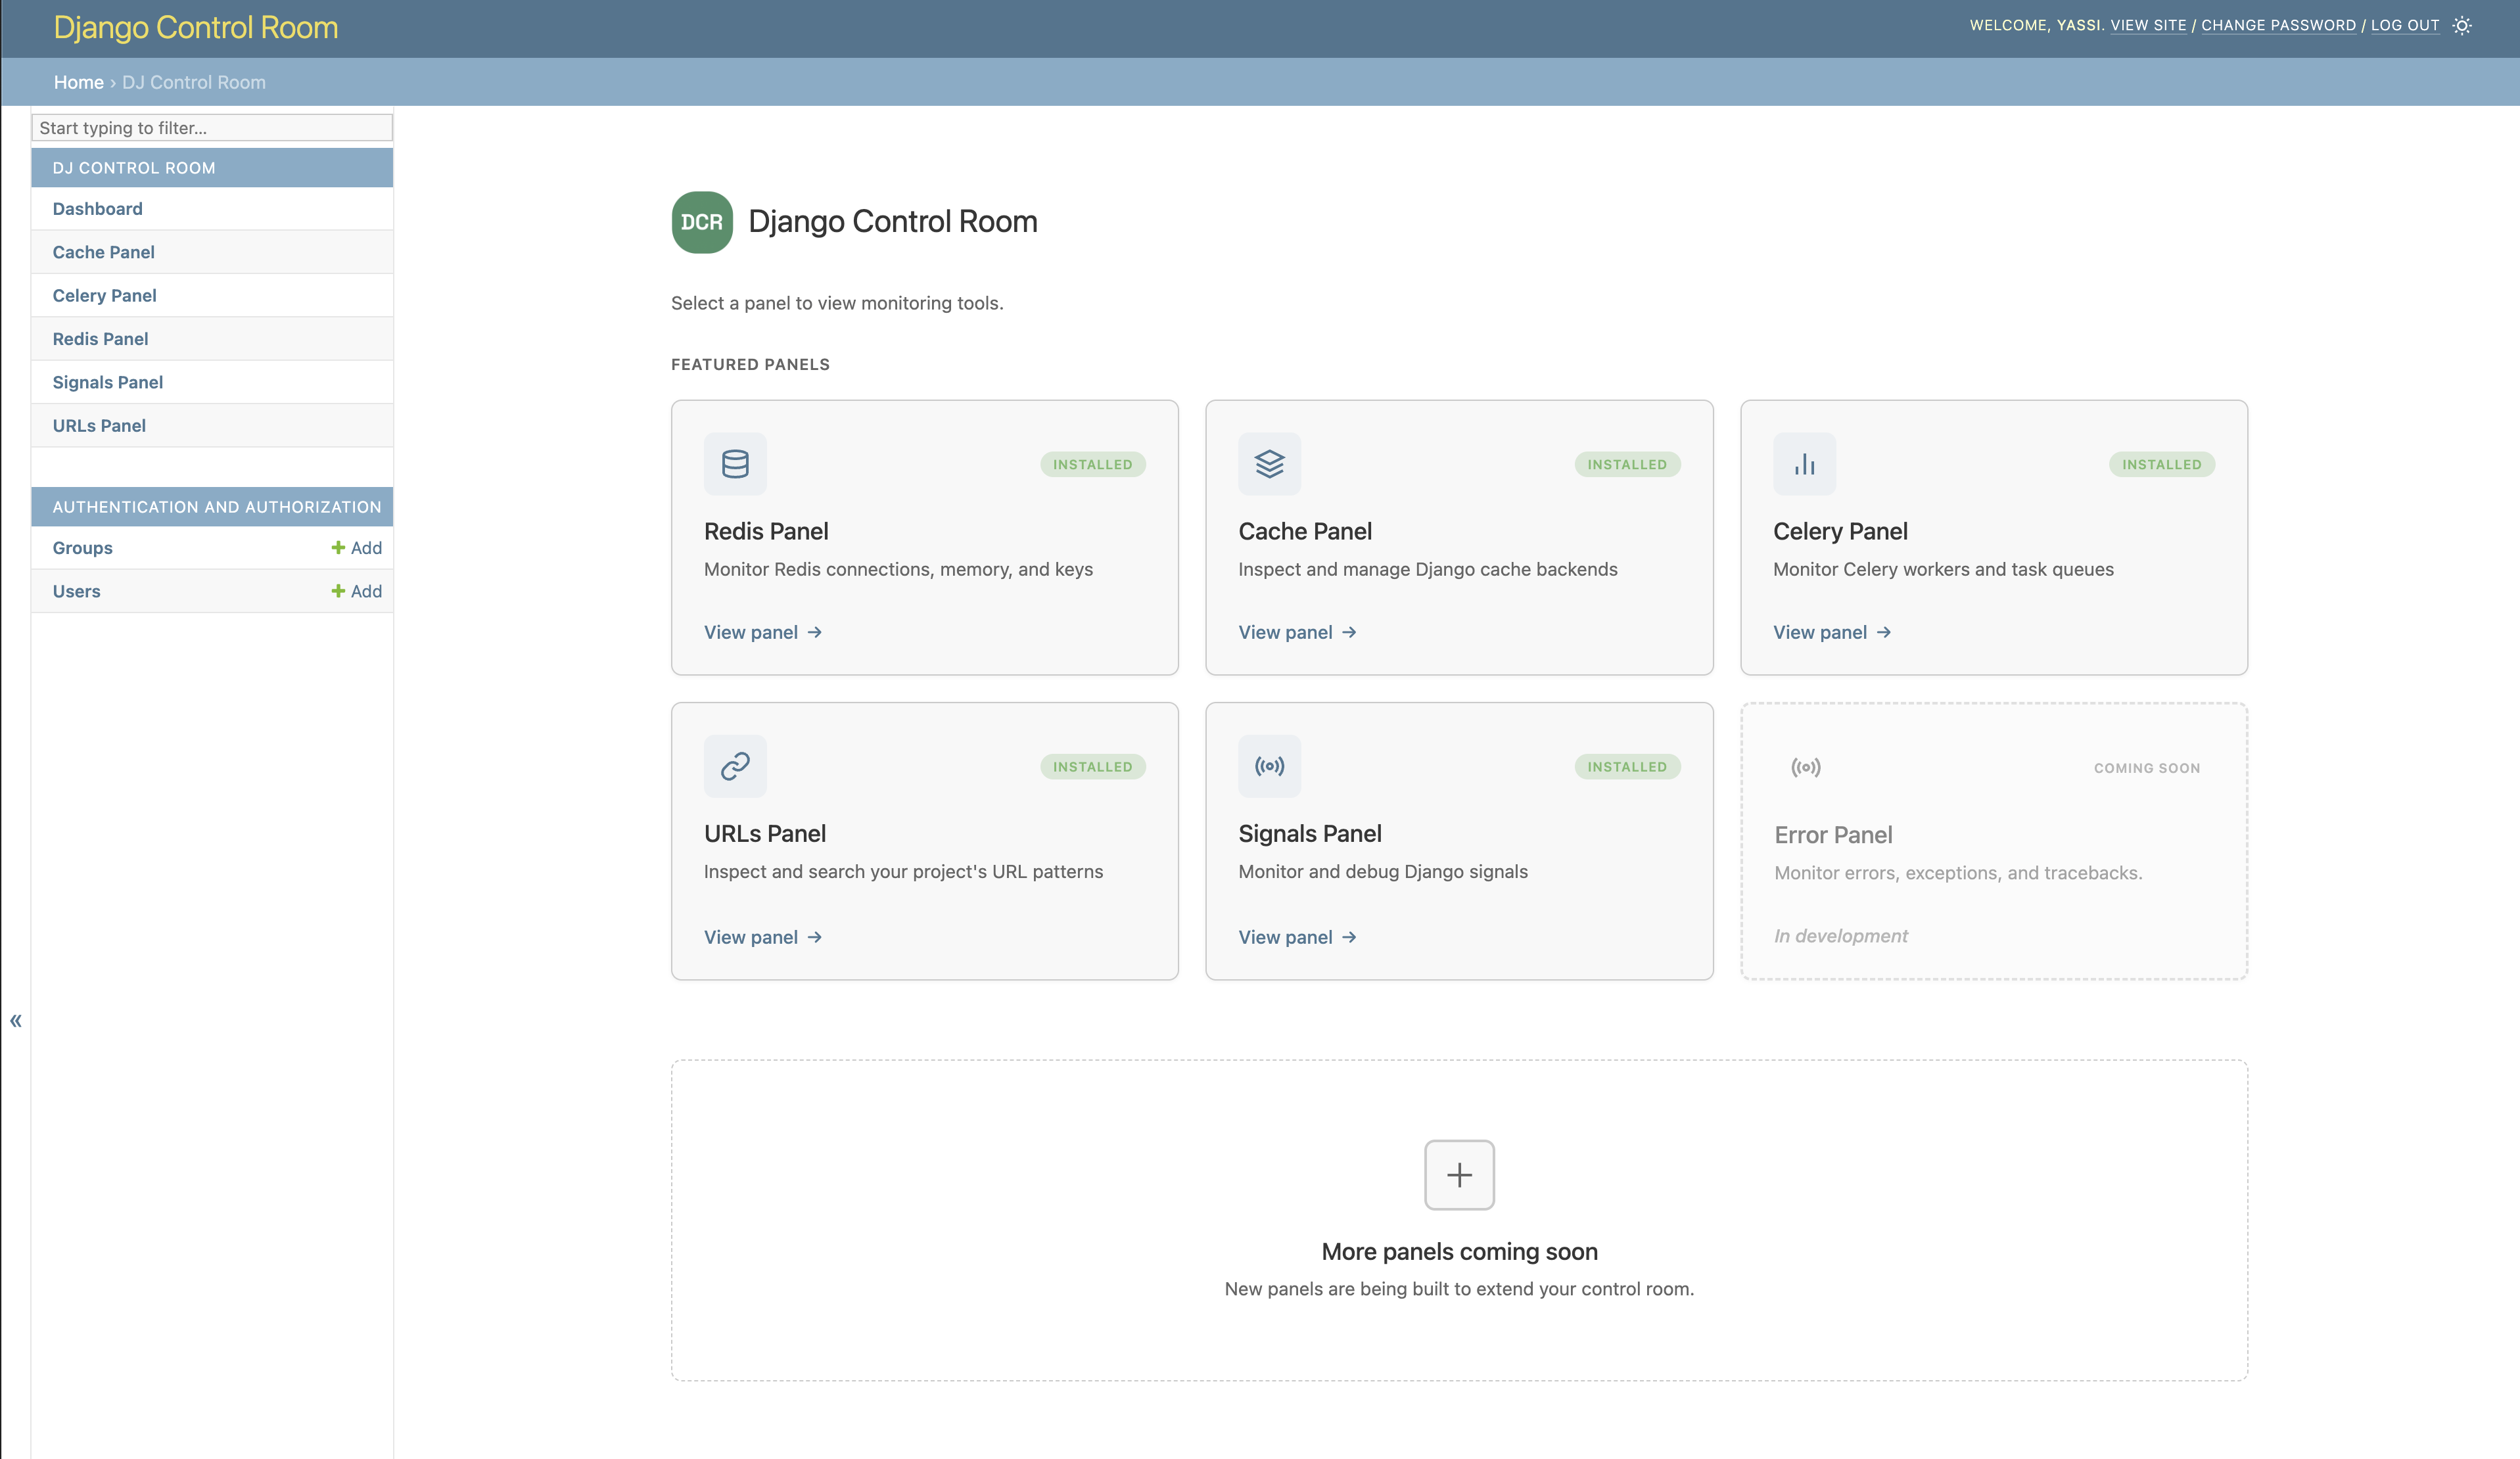Click the Signals Panel broadcast icon

click(1269, 766)
